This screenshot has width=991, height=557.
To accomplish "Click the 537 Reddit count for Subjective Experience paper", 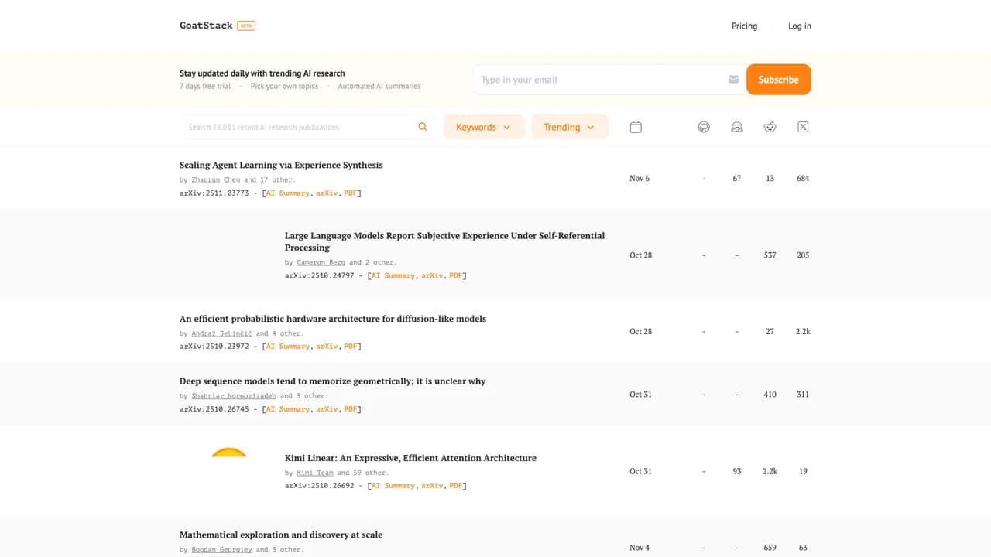I will click(770, 255).
